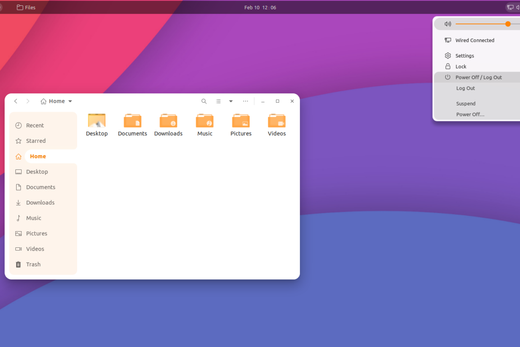The height and width of the screenshot is (347, 520).
Task: Open the Videos folder icon
Action: 276,121
